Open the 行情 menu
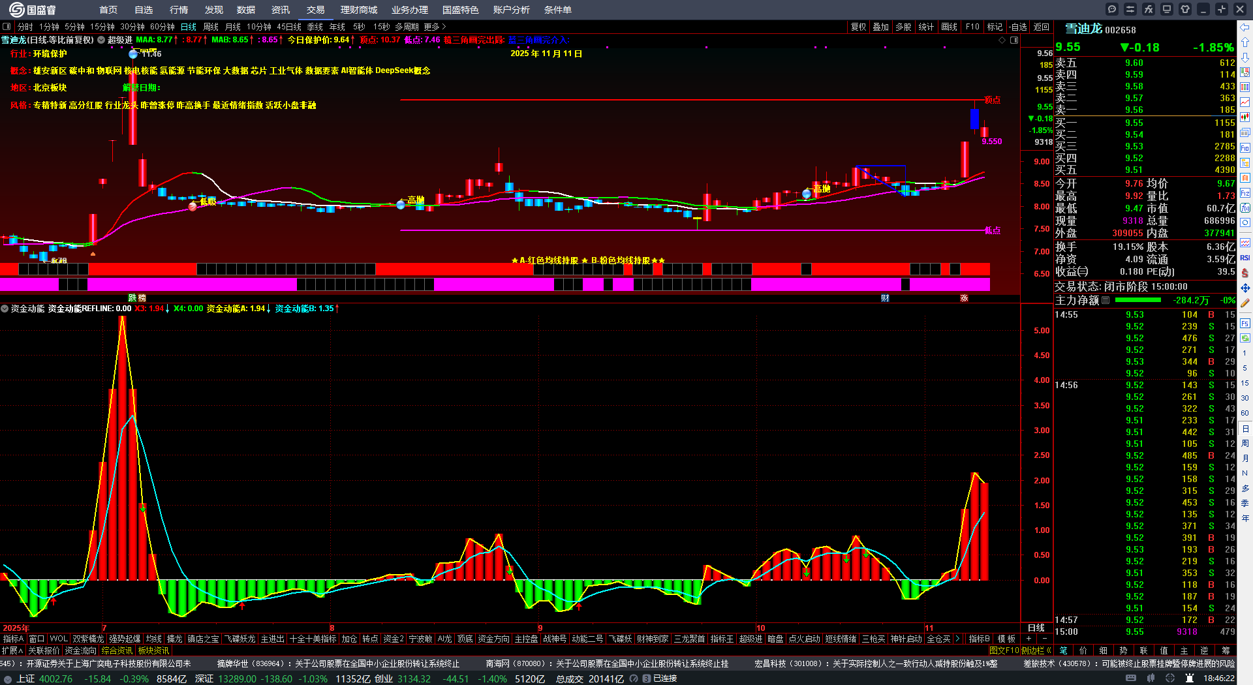This screenshot has width=1253, height=685. pyautogui.click(x=179, y=10)
